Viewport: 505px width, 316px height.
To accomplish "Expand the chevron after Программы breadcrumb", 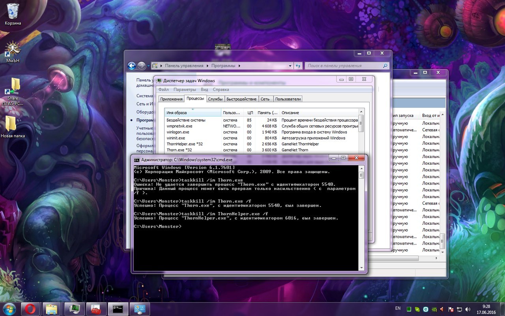I will pos(239,66).
